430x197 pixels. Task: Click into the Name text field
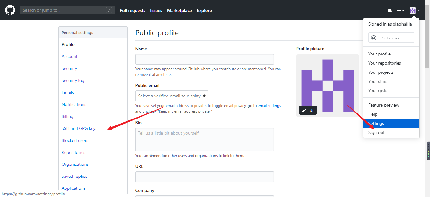(204, 59)
